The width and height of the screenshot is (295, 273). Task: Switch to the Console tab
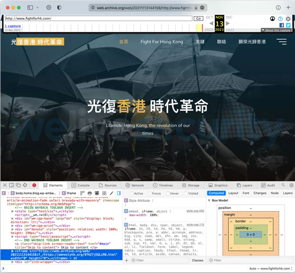[81, 185]
